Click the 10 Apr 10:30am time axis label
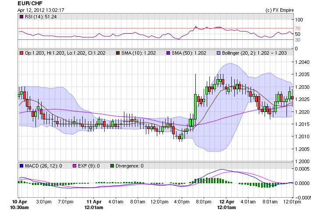 (19, 205)
